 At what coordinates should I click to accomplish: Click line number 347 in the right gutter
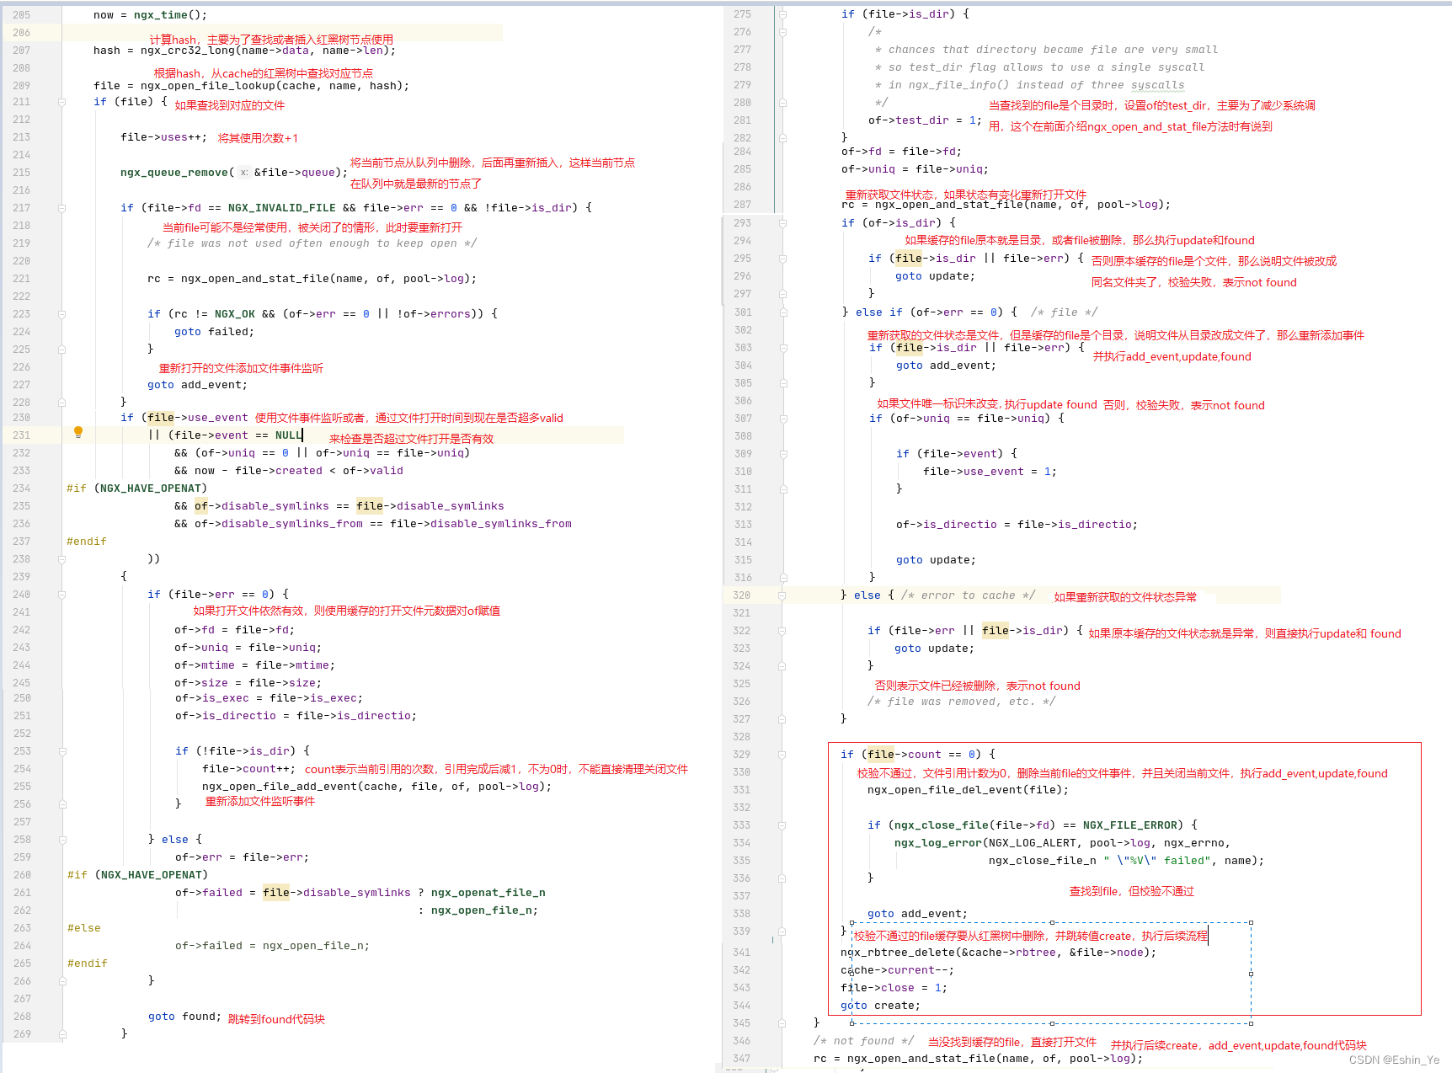[x=742, y=1059]
